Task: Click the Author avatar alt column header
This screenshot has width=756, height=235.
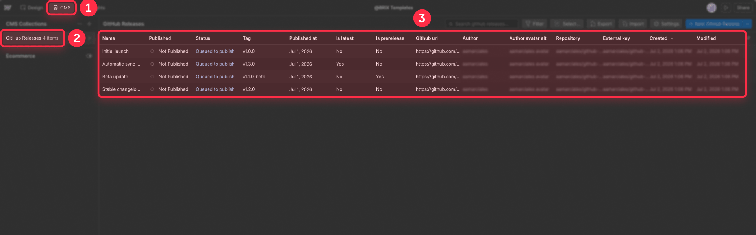Action: 528,38
